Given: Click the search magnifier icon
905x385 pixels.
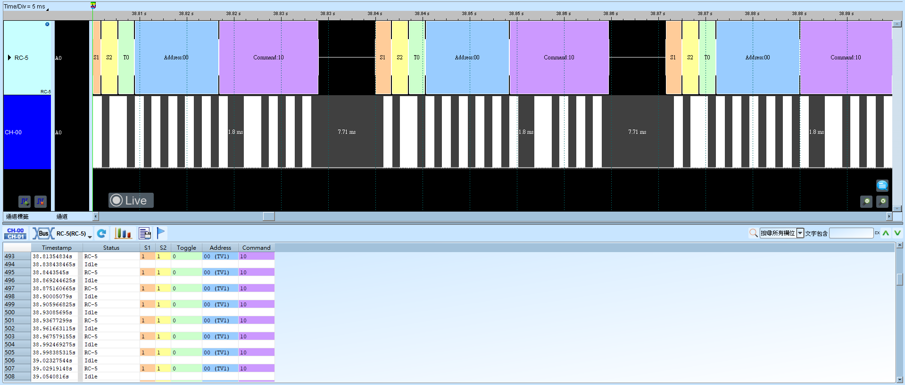Looking at the screenshot, I should click(x=754, y=233).
